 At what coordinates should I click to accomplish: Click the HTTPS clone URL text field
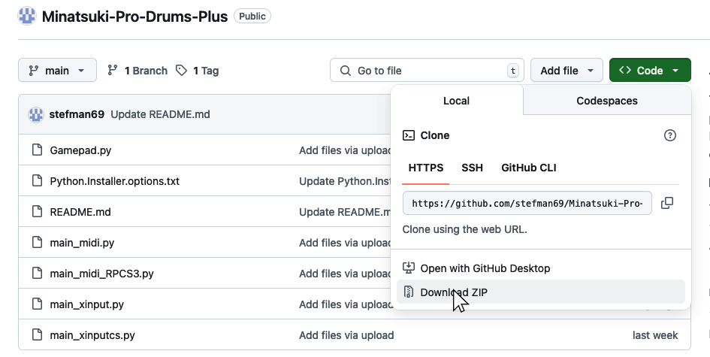527,203
